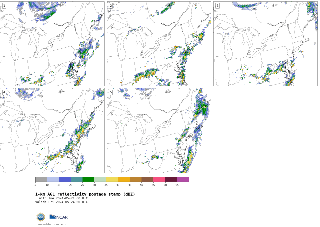The image size is (320, 227).
Task: Click the blue 15-20 dBZ swatch
Action: (x=65, y=180)
